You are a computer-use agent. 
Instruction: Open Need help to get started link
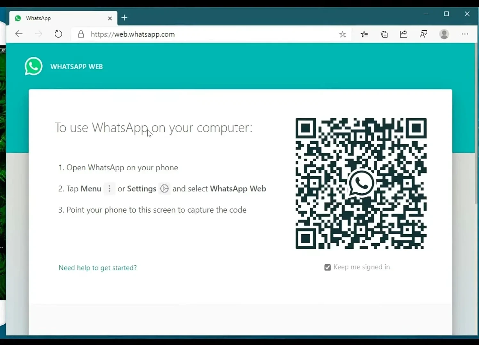coord(98,268)
